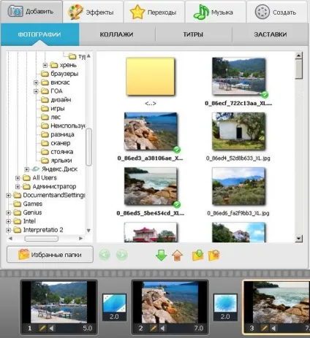Click the green down arrow add-to-slideshow icon

click(161, 255)
